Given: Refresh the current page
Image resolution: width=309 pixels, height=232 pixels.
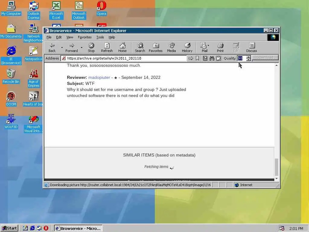Looking at the screenshot, I should pos(107,48).
